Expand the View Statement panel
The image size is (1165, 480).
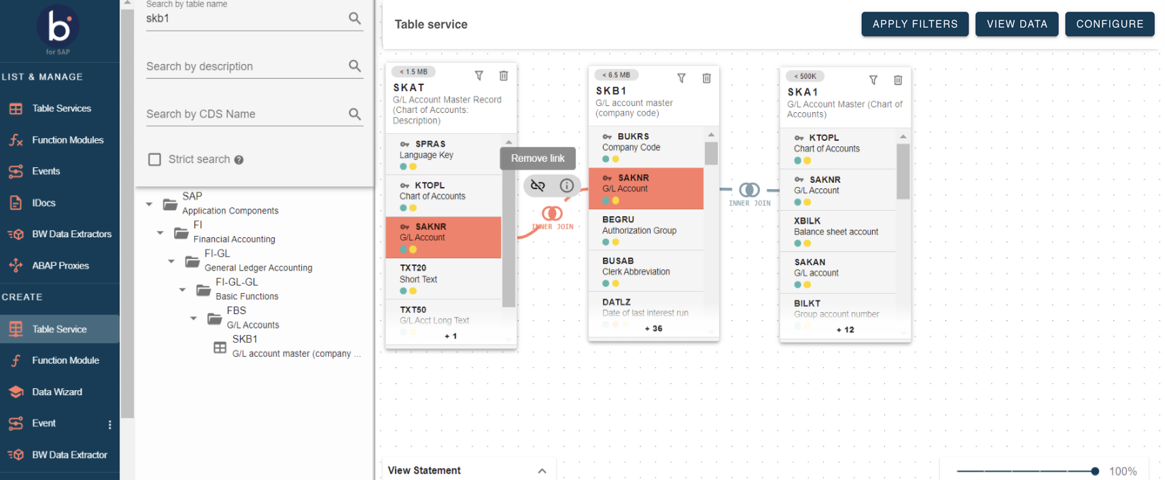click(542, 470)
